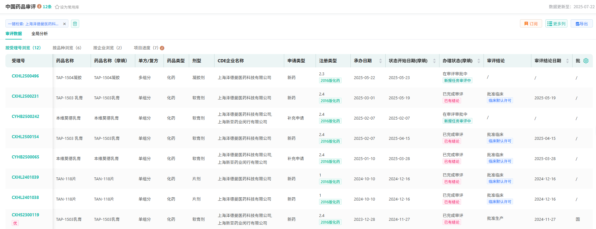Image resolution: width=596 pixels, height=229 pixels.
Task: Switch to the 全局分析 tab
Action: coord(40,34)
